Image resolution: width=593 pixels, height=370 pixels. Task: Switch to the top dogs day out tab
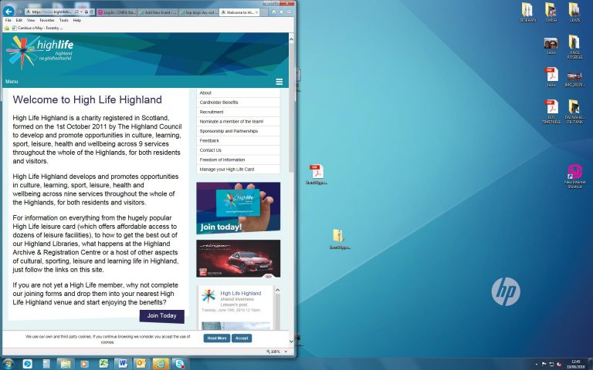pyautogui.click(x=198, y=12)
